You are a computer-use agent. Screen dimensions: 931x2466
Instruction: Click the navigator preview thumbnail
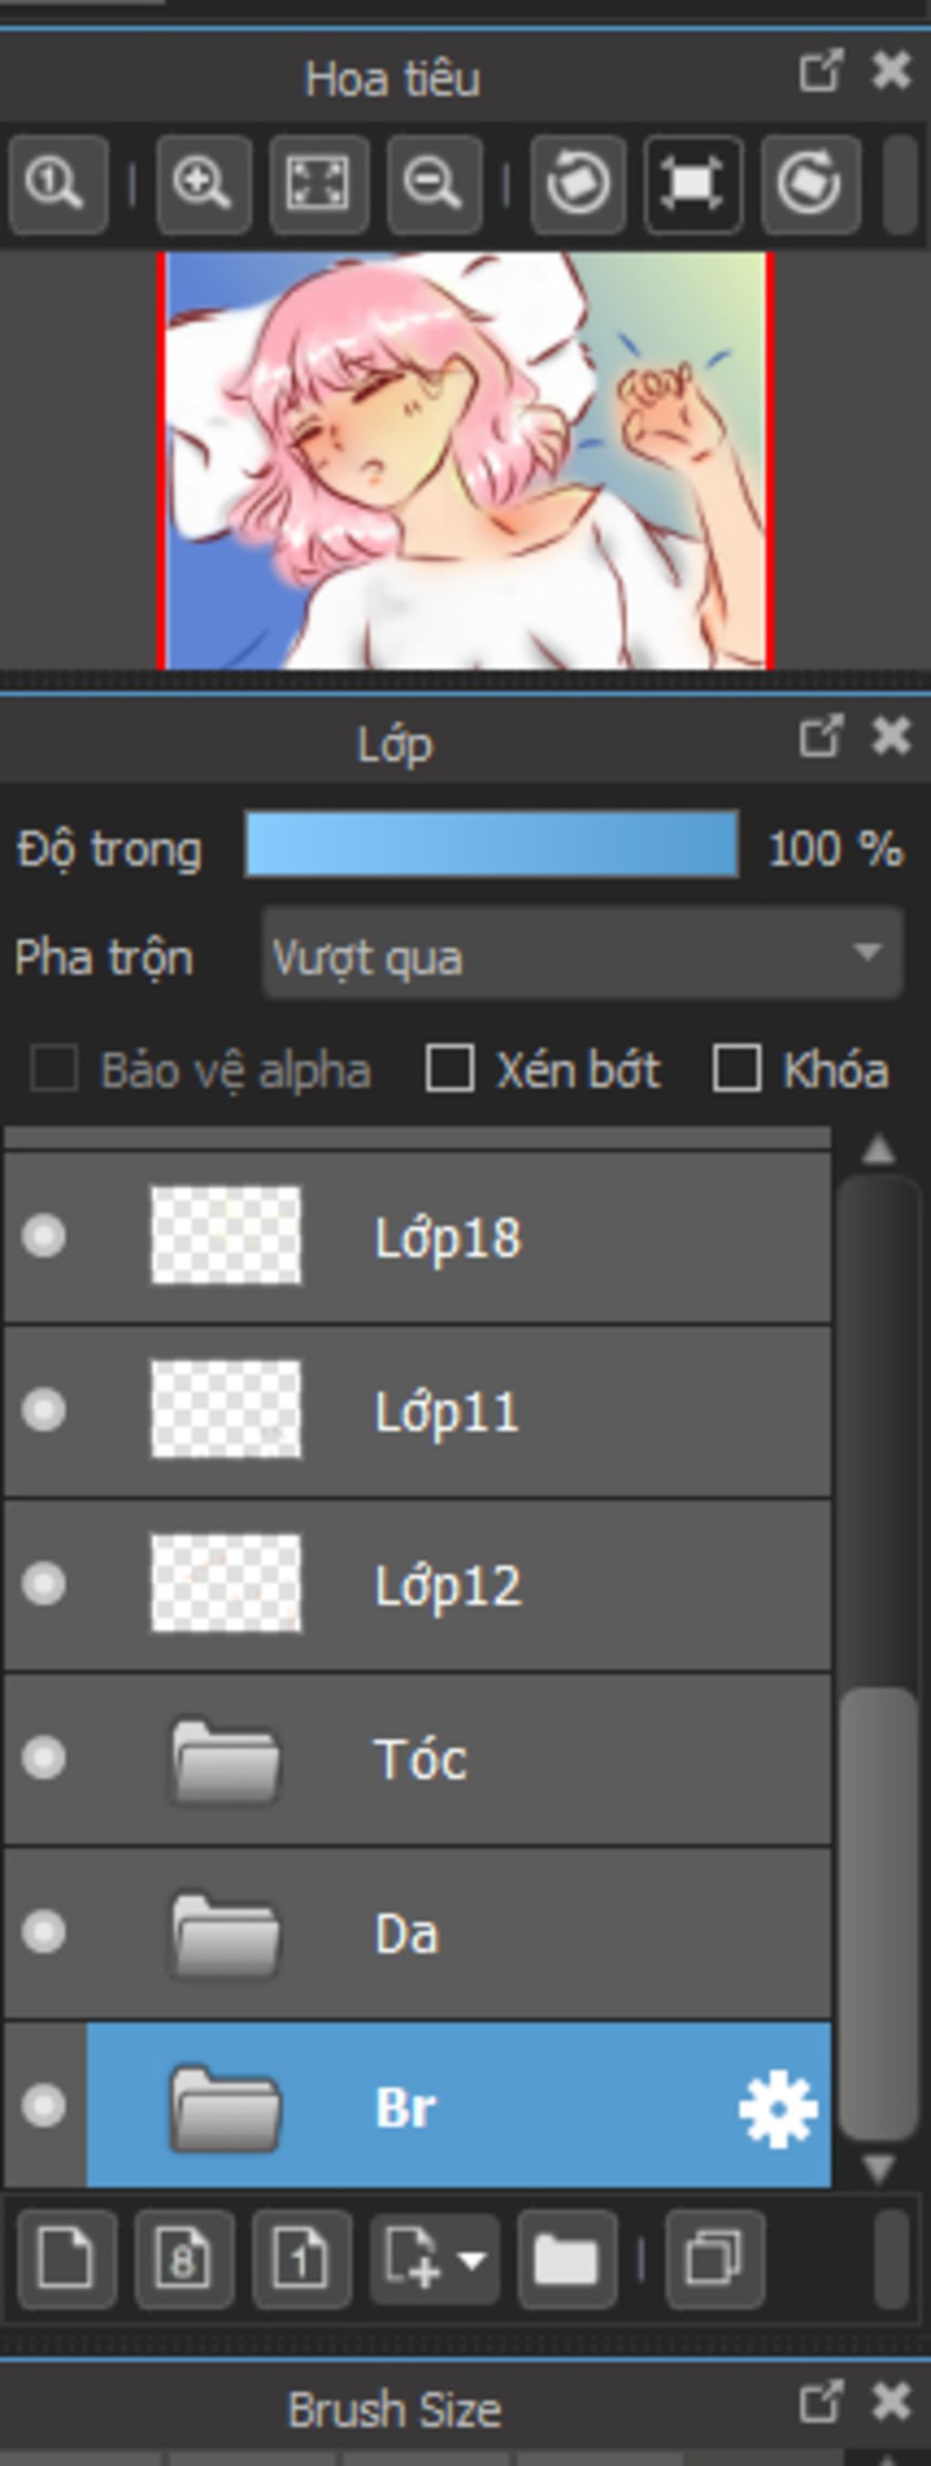point(465,461)
